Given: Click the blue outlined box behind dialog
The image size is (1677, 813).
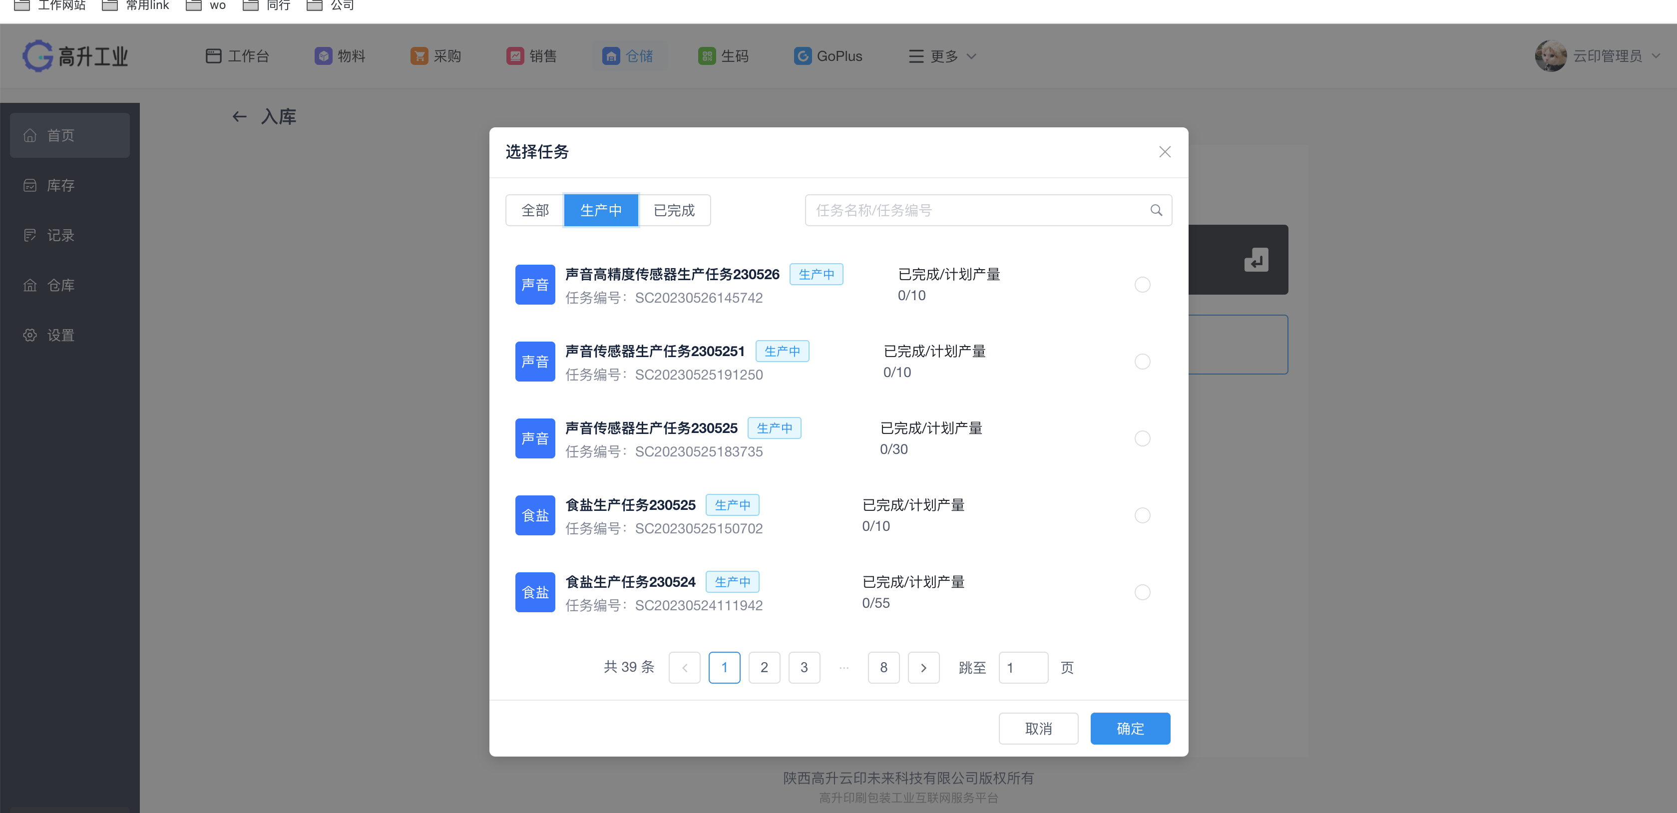Looking at the screenshot, I should (x=1238, y=345).
